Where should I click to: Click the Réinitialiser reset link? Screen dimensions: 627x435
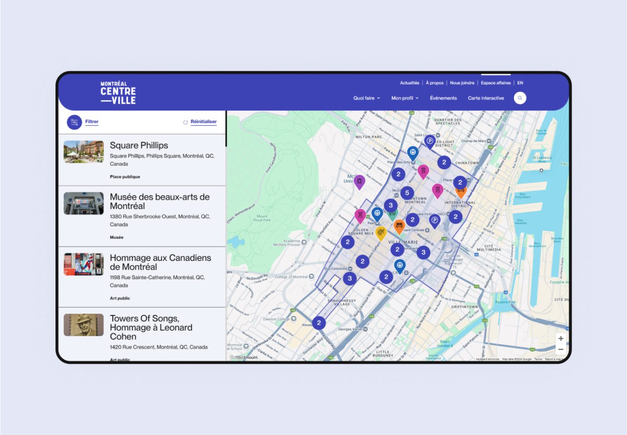pyautogui.click(x=203, y=122)
